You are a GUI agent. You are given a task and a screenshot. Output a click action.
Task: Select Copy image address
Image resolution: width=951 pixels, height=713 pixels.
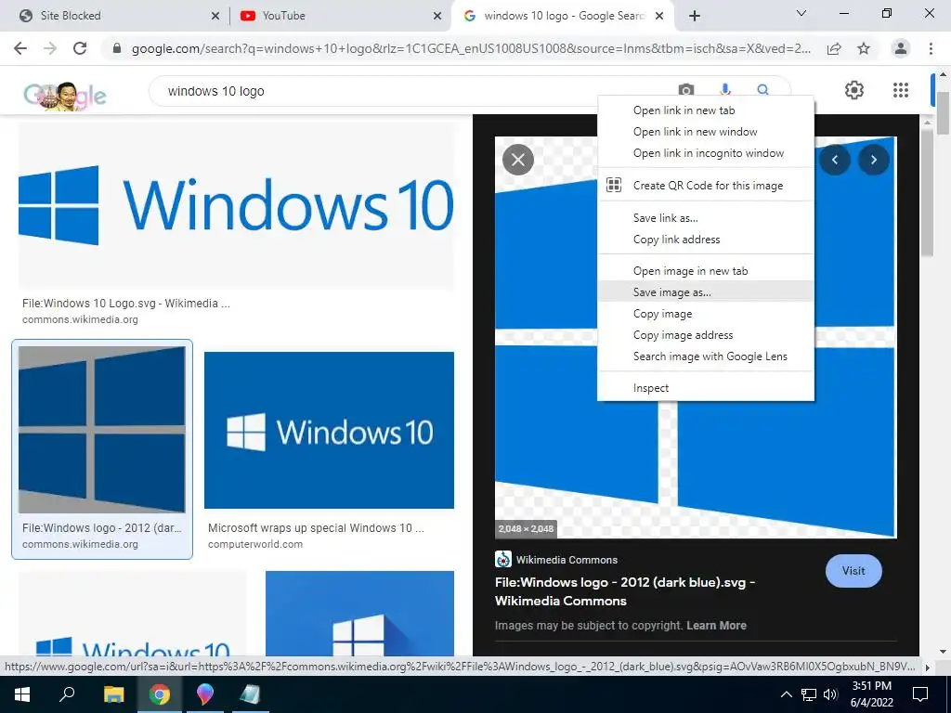(x=706, y=334)
